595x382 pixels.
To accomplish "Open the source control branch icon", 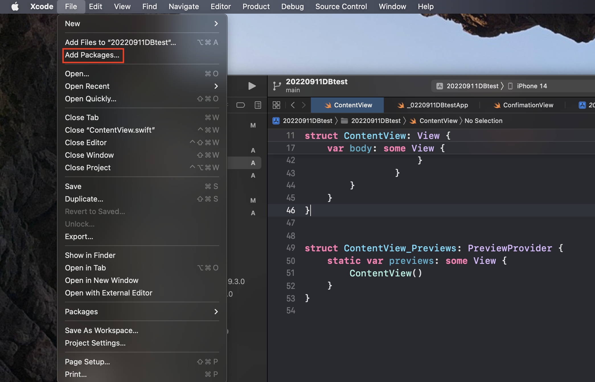I will [277, 86].
